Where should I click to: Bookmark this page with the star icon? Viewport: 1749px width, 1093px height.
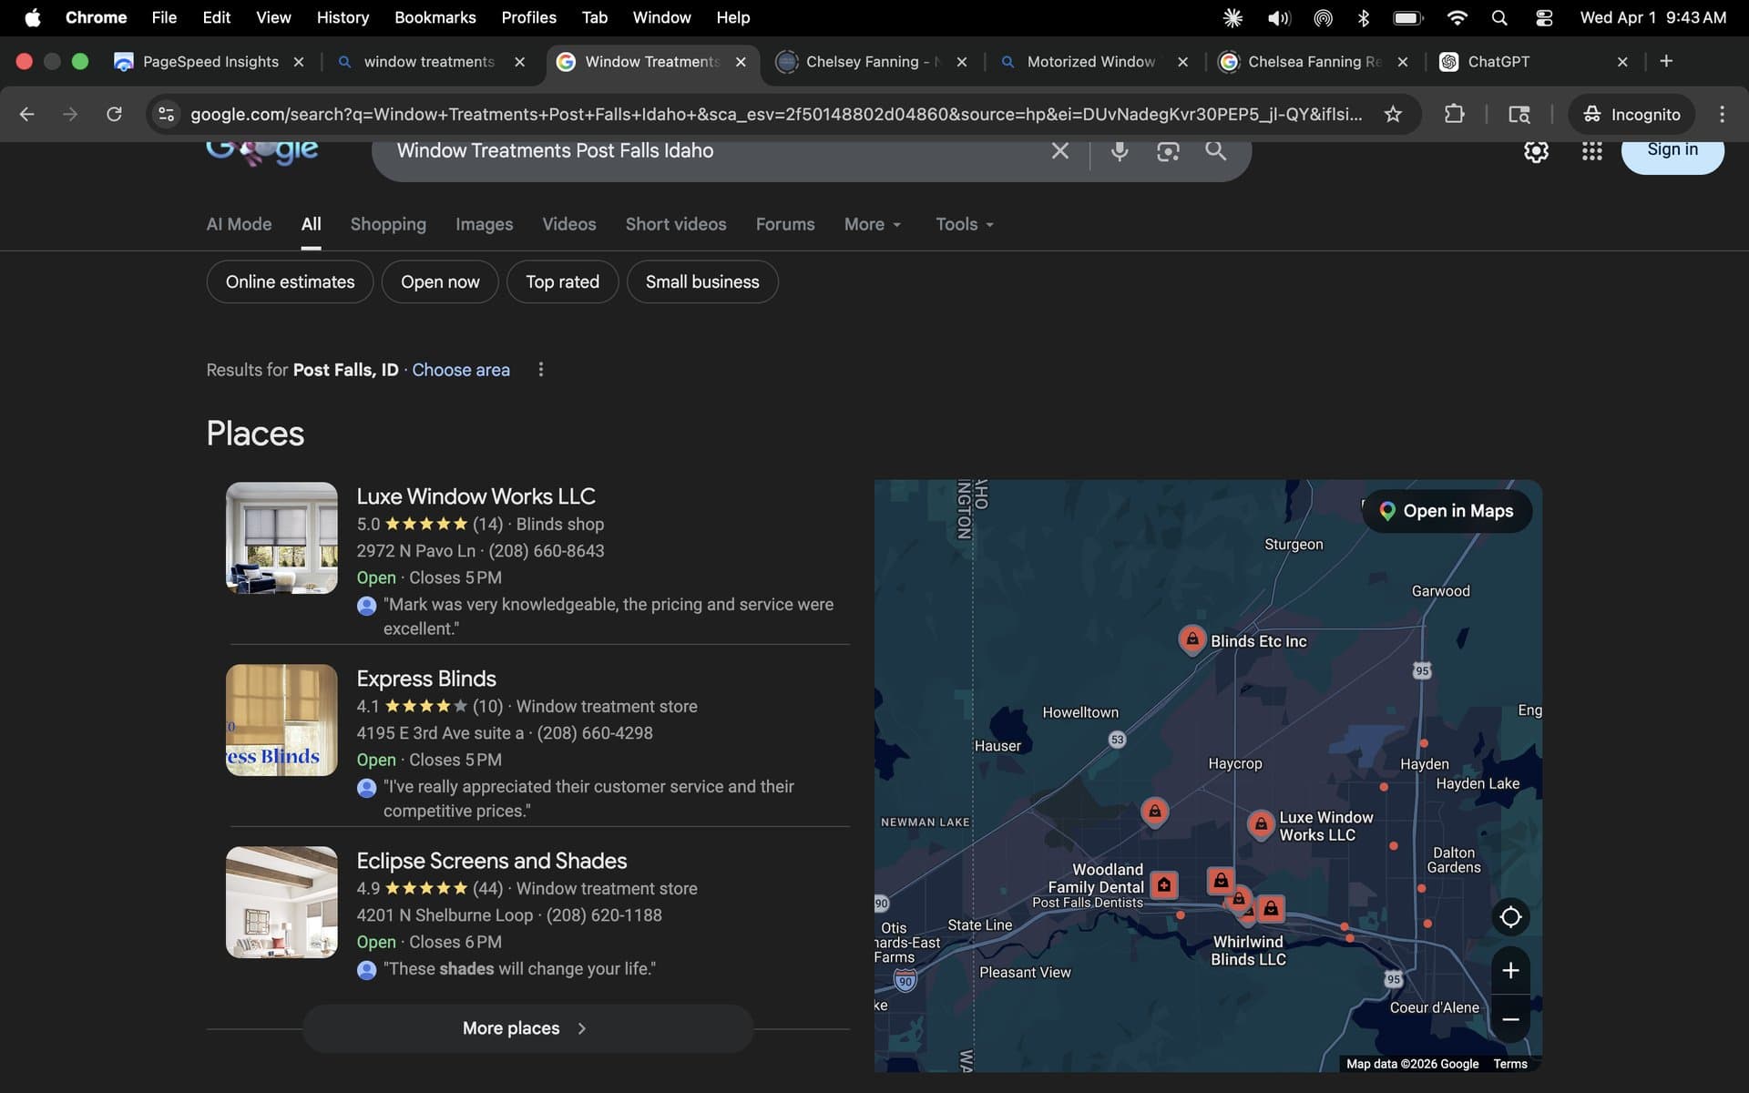(x=1393, y=114)
